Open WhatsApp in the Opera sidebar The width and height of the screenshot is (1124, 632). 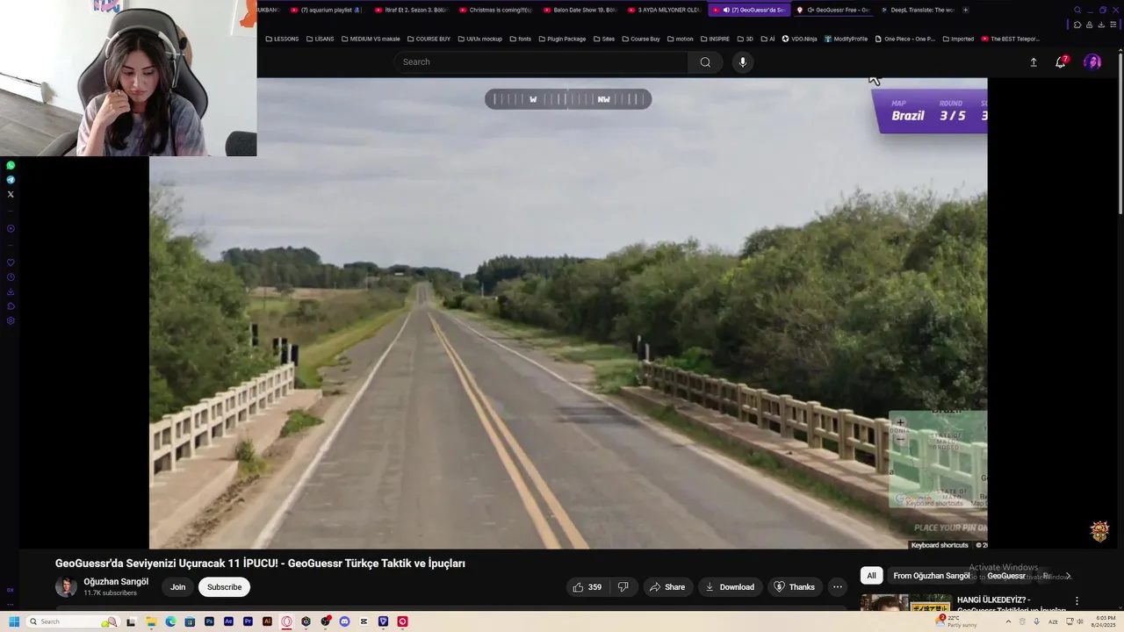click(11, 165)
